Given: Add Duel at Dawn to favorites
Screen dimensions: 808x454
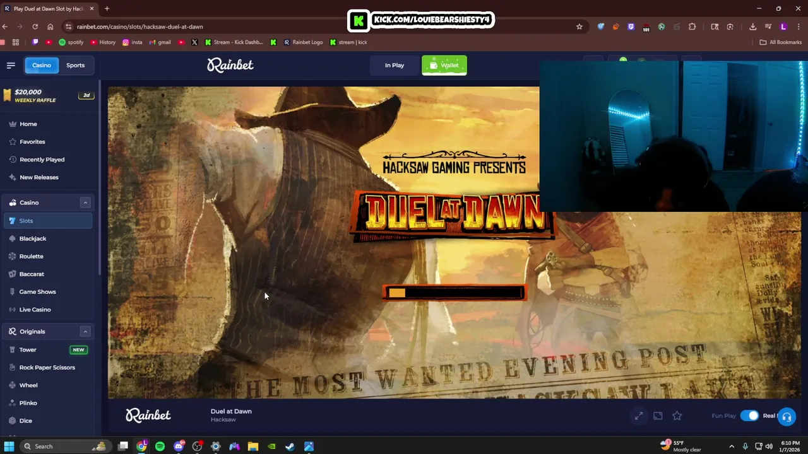Looking at the screenshot, I should (677, 416).
